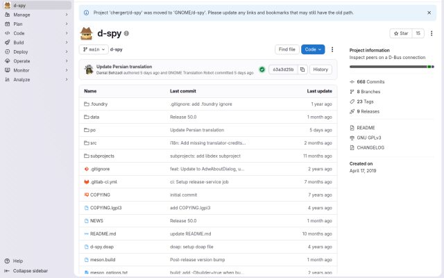Click the commit author avatar
The image size is (444, 278).
pyautogui.click(x=89, y=69)
